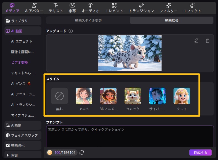218x160 pixels.
Task: Click the info icon beside アップロード
Action: click(71, 31)
